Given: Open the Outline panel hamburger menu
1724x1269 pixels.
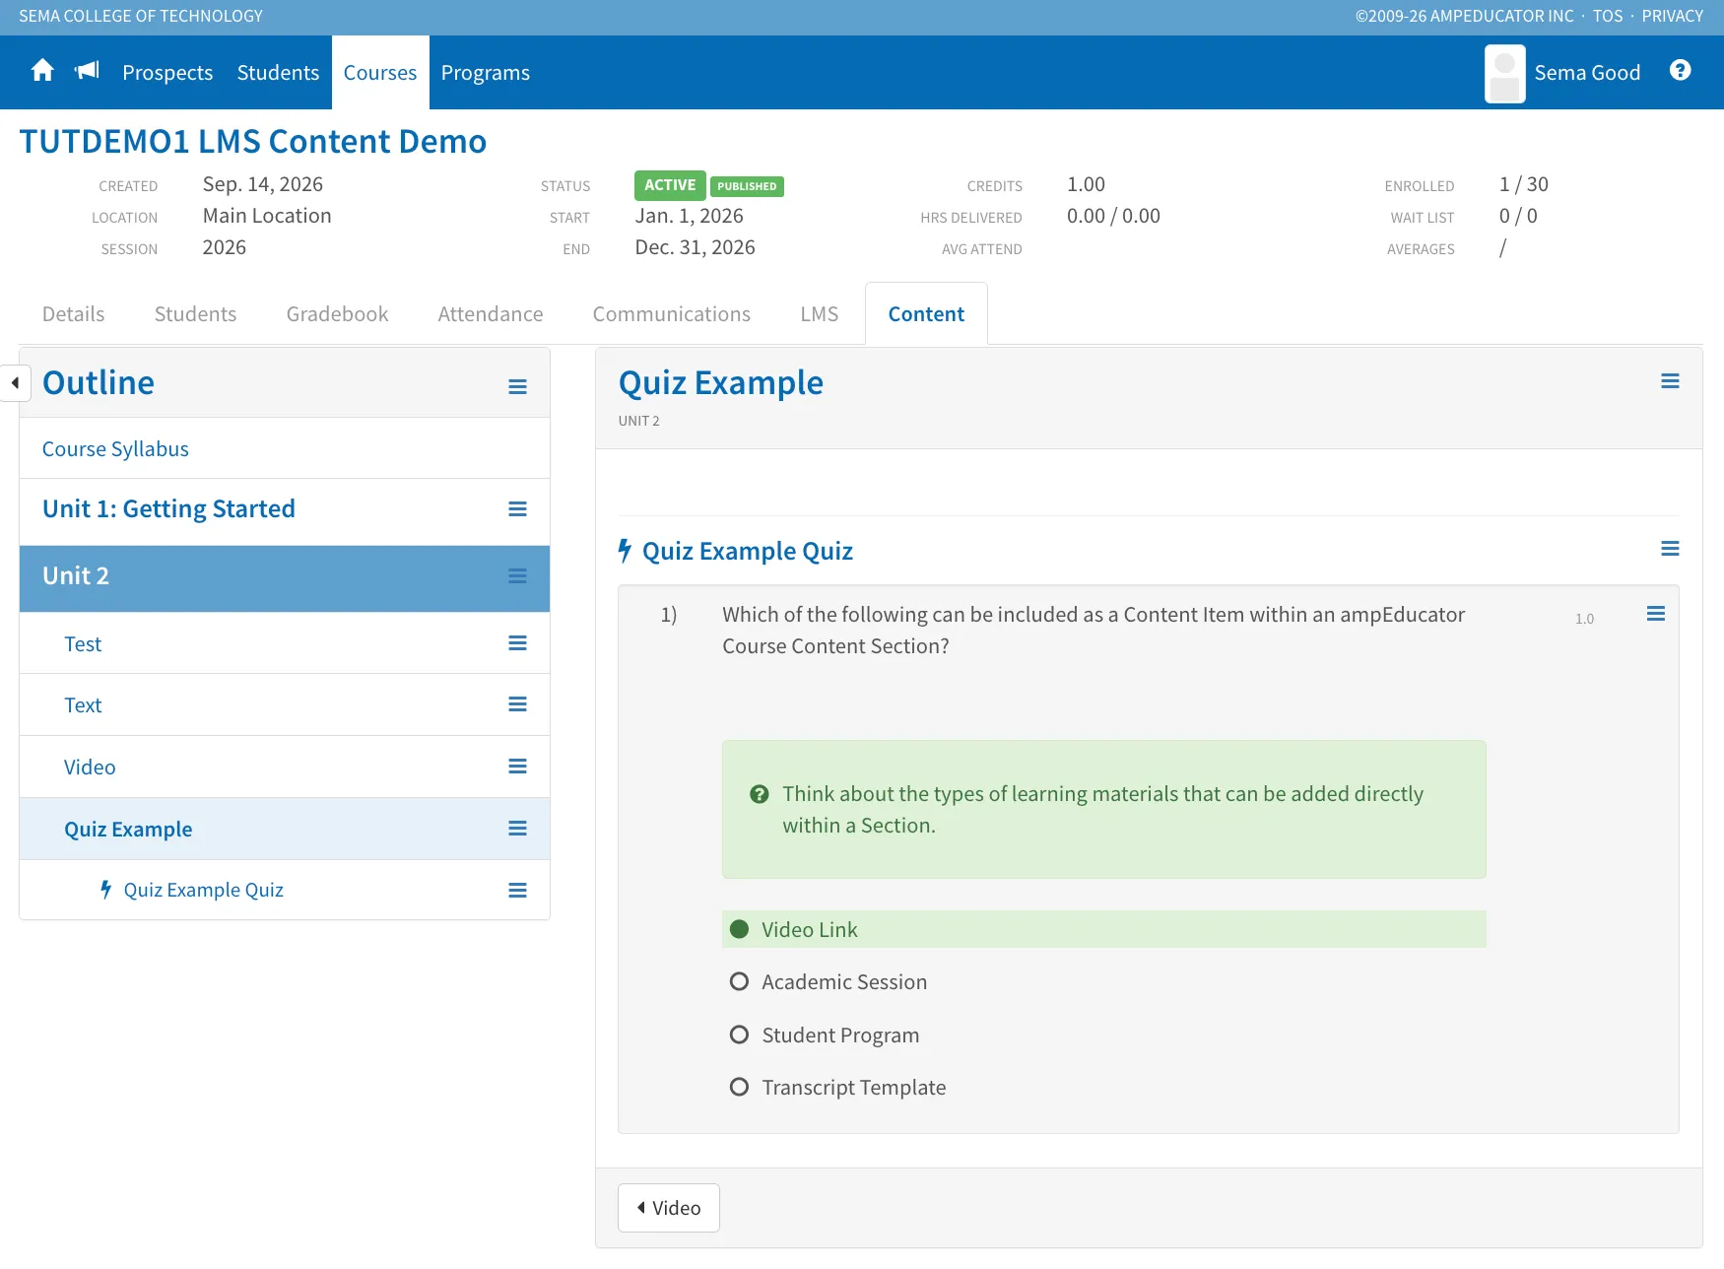Looking at the screenshot, I should coord(517,387).
